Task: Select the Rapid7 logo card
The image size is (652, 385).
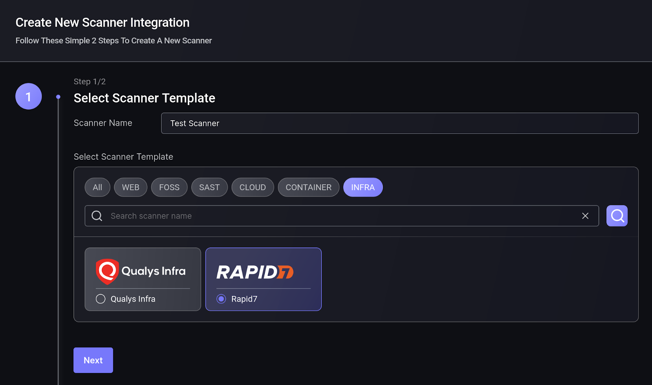Action: (x=264, y=279)
